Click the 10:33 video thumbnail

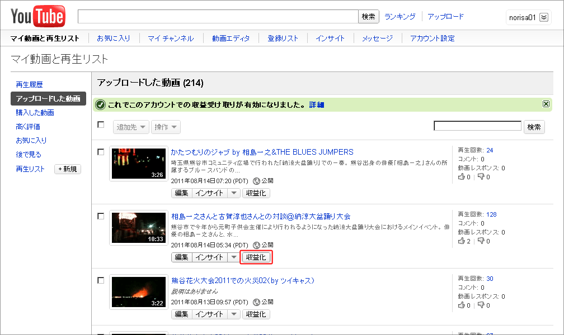139,228
